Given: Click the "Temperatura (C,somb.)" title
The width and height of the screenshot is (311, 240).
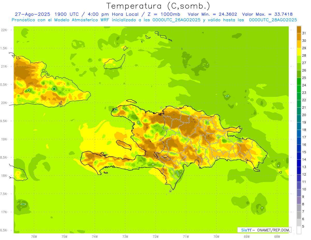Looking at the screenshot, I should 158,6.
